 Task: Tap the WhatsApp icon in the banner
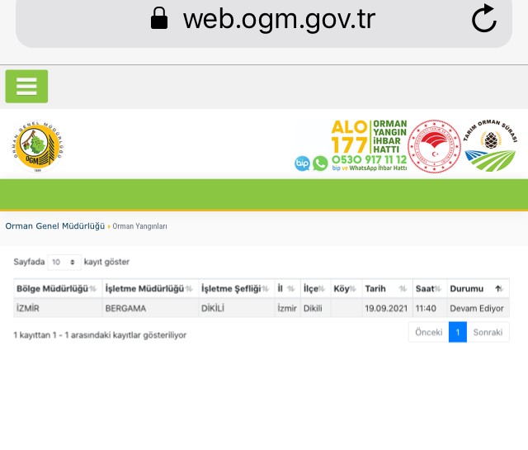click(320, 163)
